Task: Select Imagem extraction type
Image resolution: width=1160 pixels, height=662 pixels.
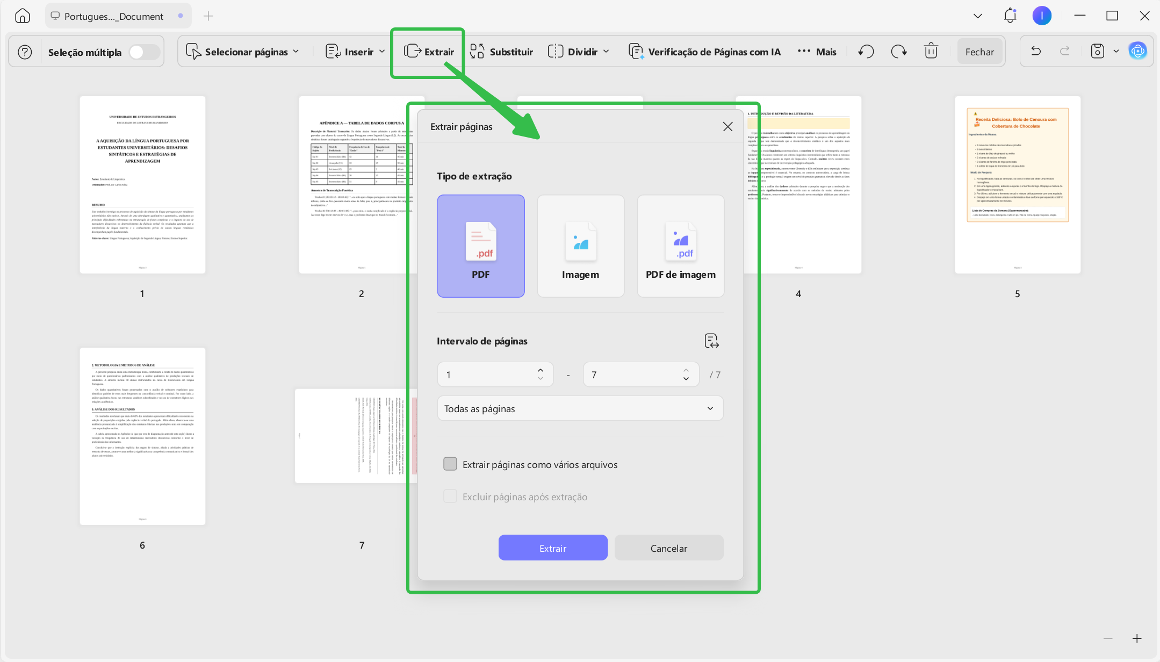Action: pyautogui.click(x=581, y=246)
